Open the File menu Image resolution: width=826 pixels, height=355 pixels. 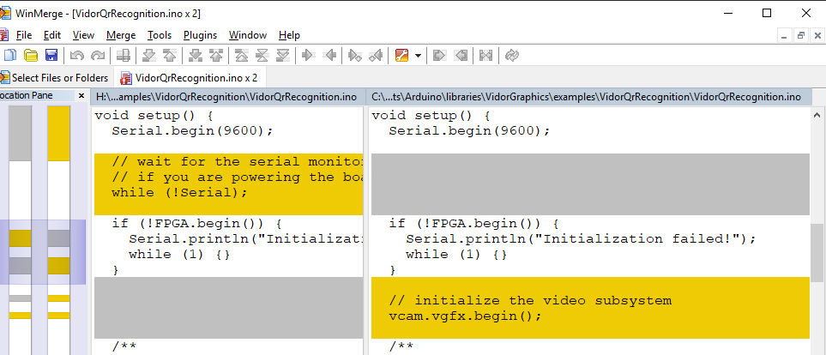[24, 35]
